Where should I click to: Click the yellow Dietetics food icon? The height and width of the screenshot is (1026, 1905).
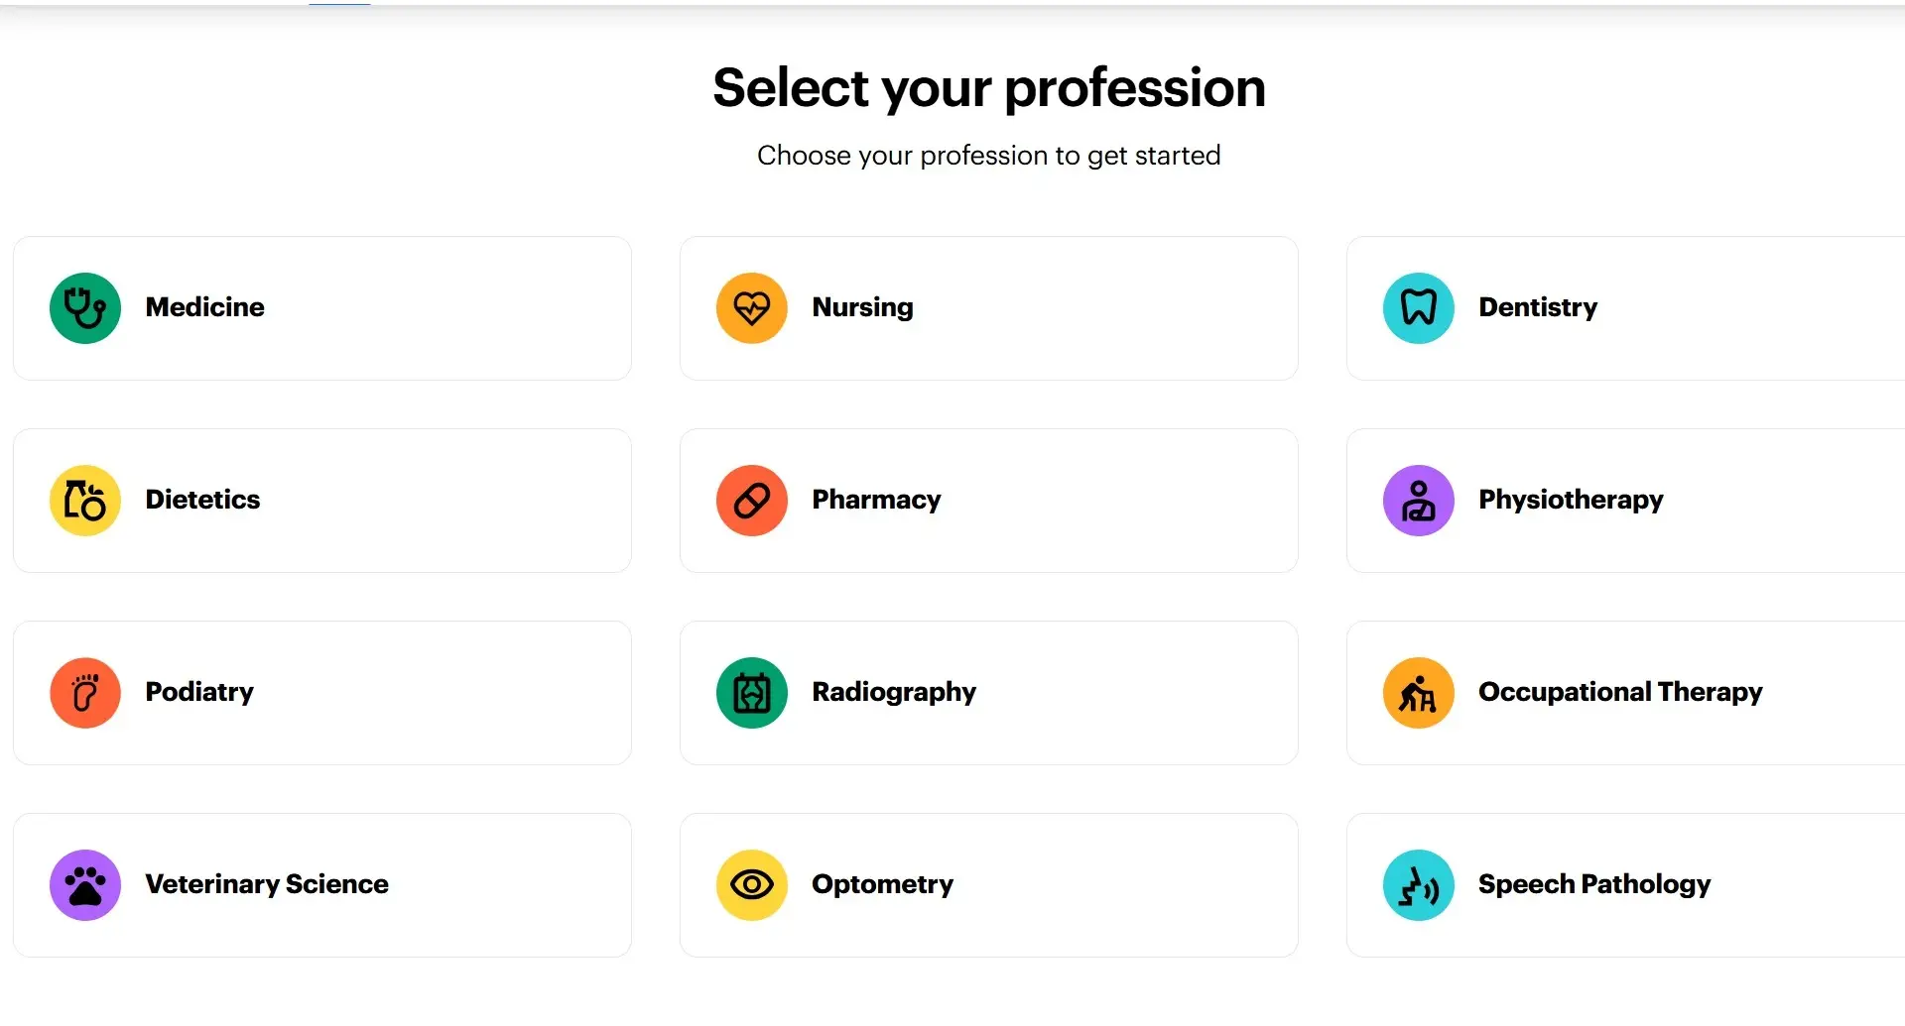tap(85, 501)
